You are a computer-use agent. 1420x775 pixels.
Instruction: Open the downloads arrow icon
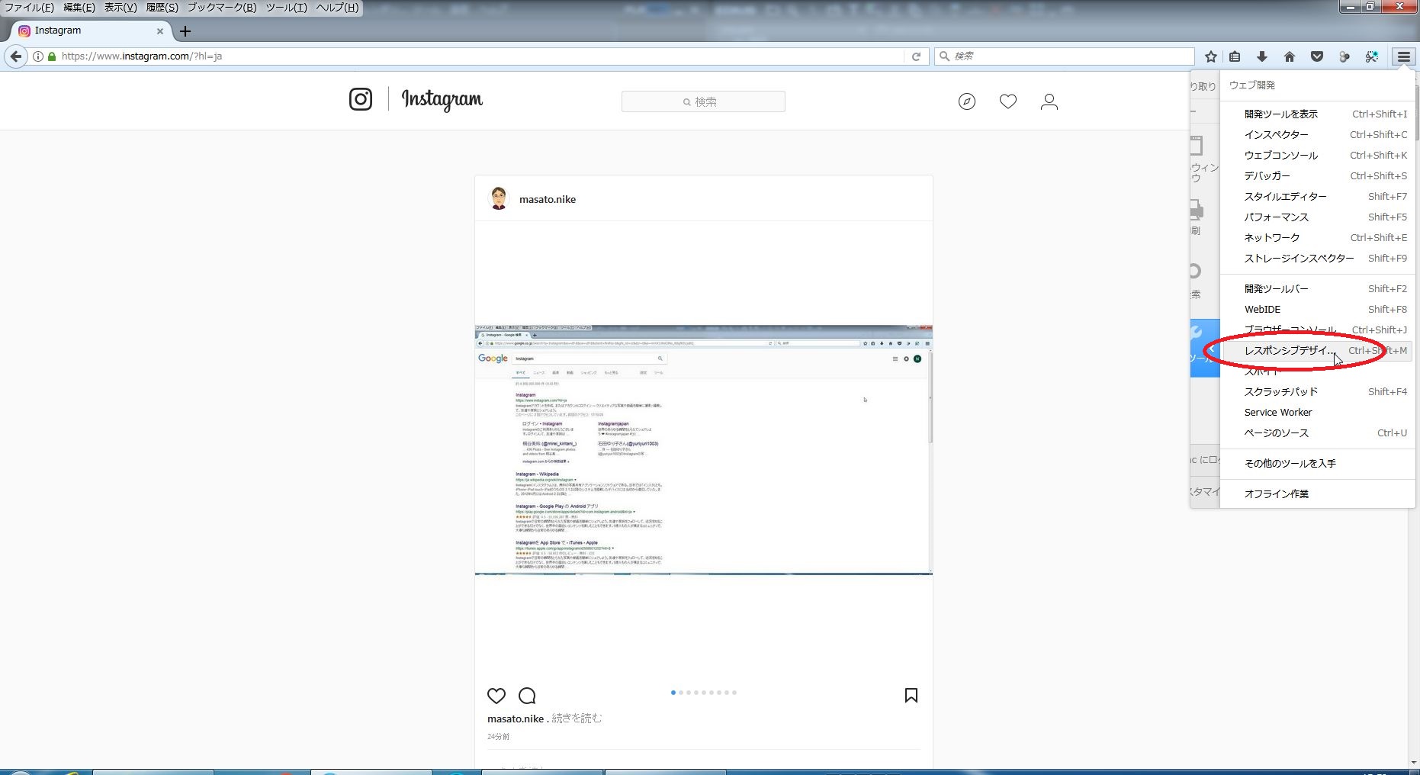(1262, 56)
